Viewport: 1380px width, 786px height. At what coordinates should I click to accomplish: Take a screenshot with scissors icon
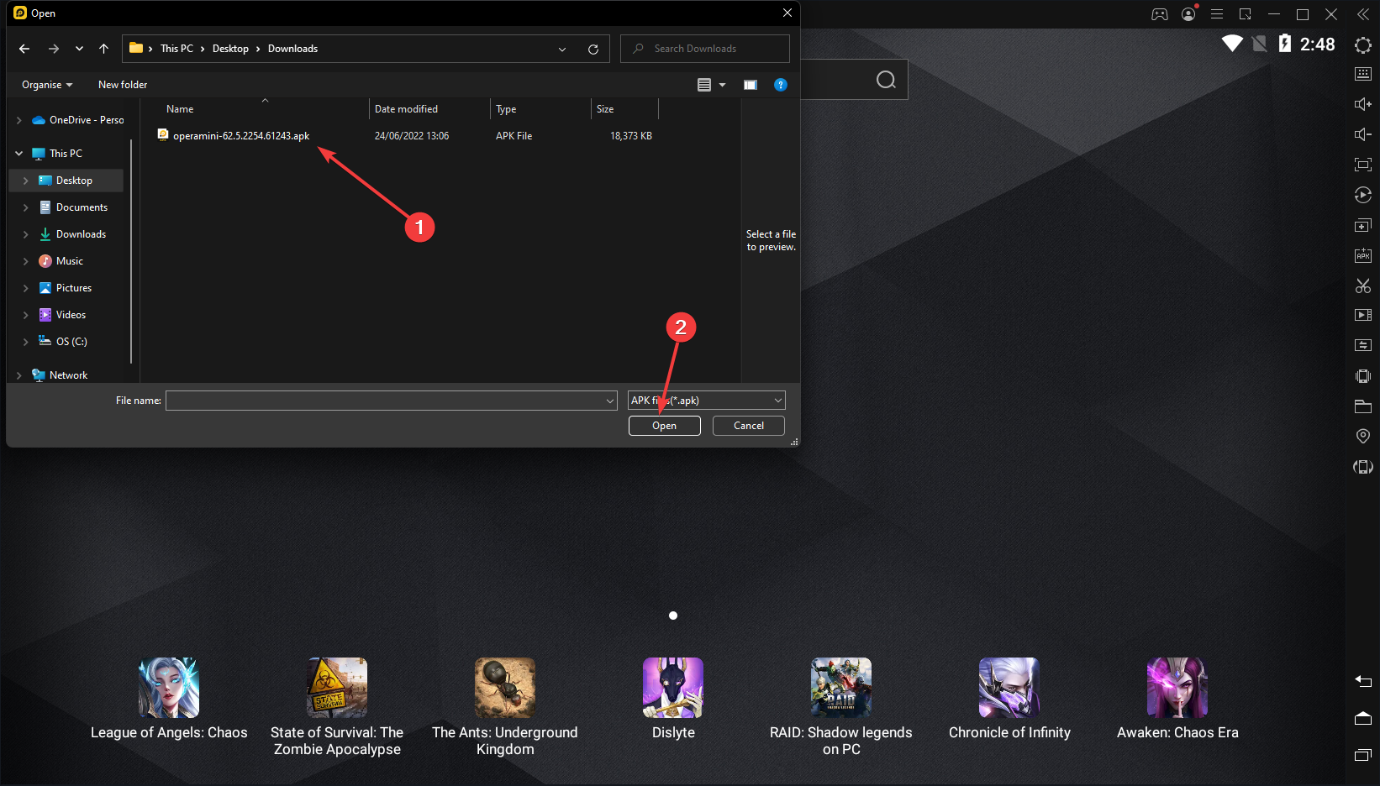(x=1363, y=286)
